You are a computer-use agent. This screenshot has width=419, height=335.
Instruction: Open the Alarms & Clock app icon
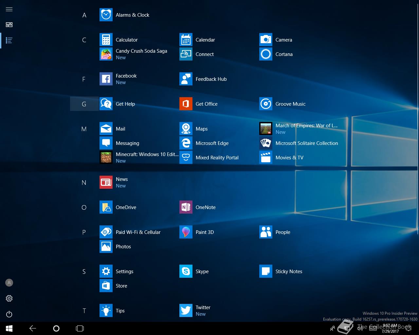106,15
